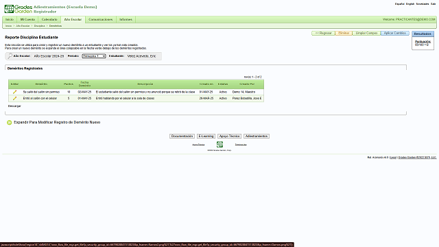Click the Salir link
The height and width of the screenshot is (247, 439).
pos(433,4)
